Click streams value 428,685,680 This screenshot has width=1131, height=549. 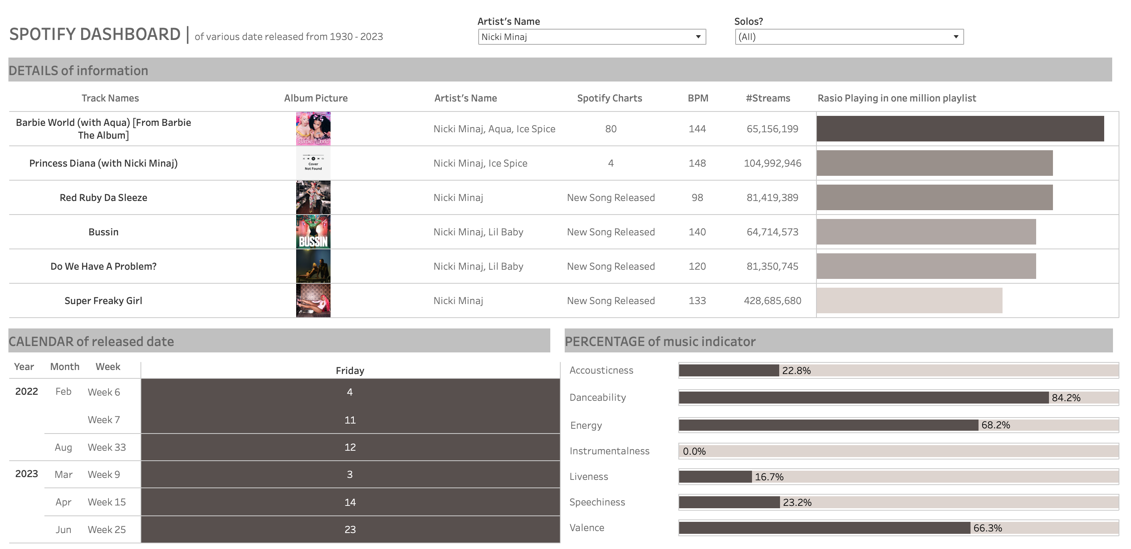pos(772,301)
